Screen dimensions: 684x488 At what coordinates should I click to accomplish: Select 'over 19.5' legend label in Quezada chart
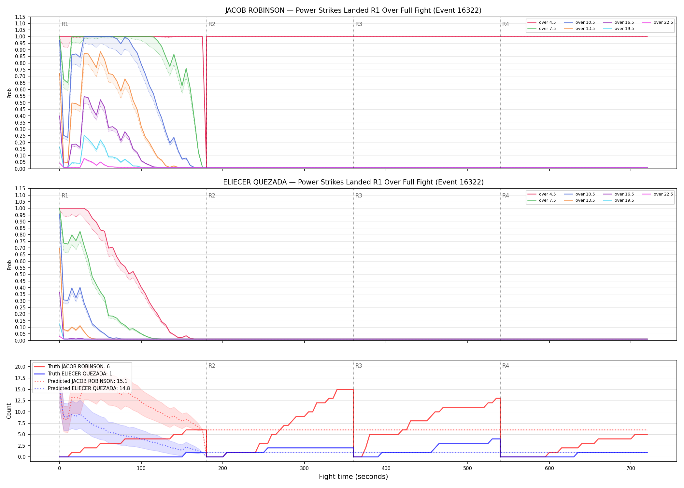coord(624,200)
